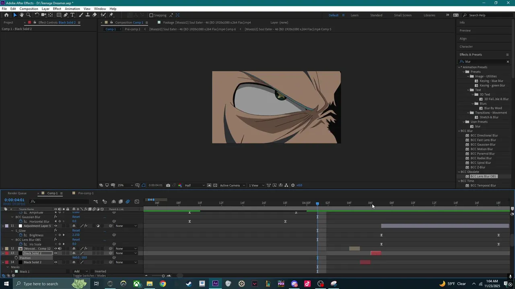The width and height of the screenshot is (515, 289).
Task: Click the Show Channel color icon
Action: pyautogui.click(x=180, y=185)
